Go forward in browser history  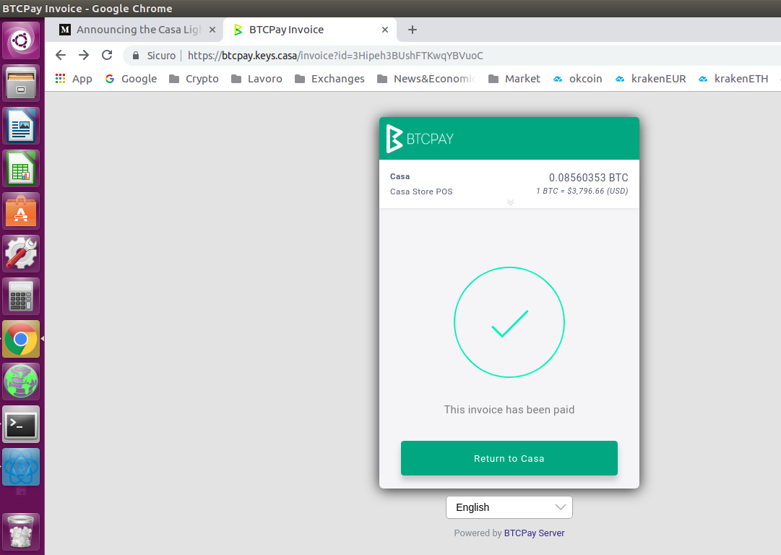(84, 56)
